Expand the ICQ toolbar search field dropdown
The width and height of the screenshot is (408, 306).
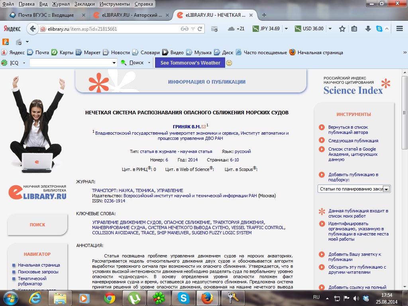(x=114, y=63)
